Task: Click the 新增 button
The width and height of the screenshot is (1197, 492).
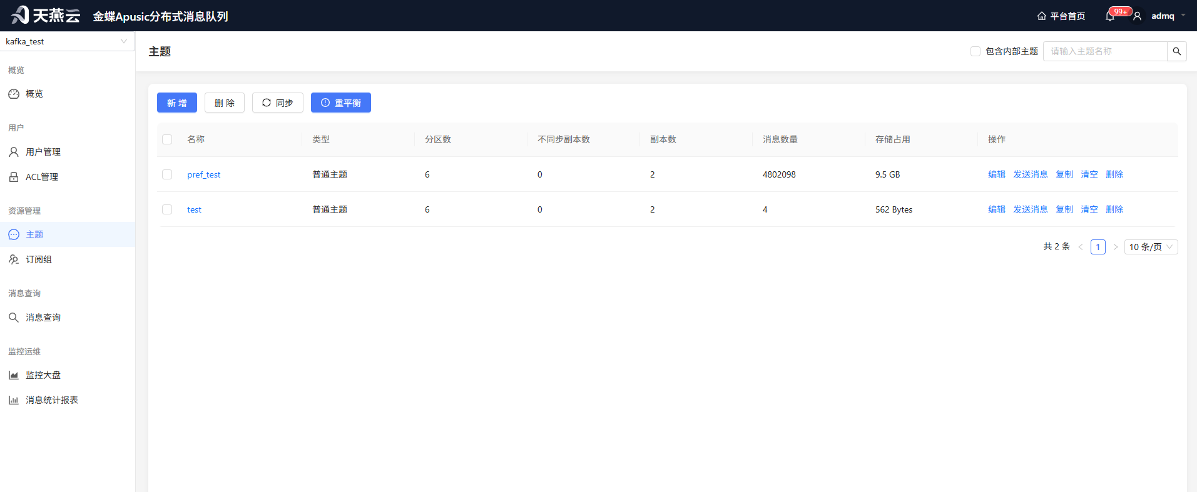Action: coord(177,103)
